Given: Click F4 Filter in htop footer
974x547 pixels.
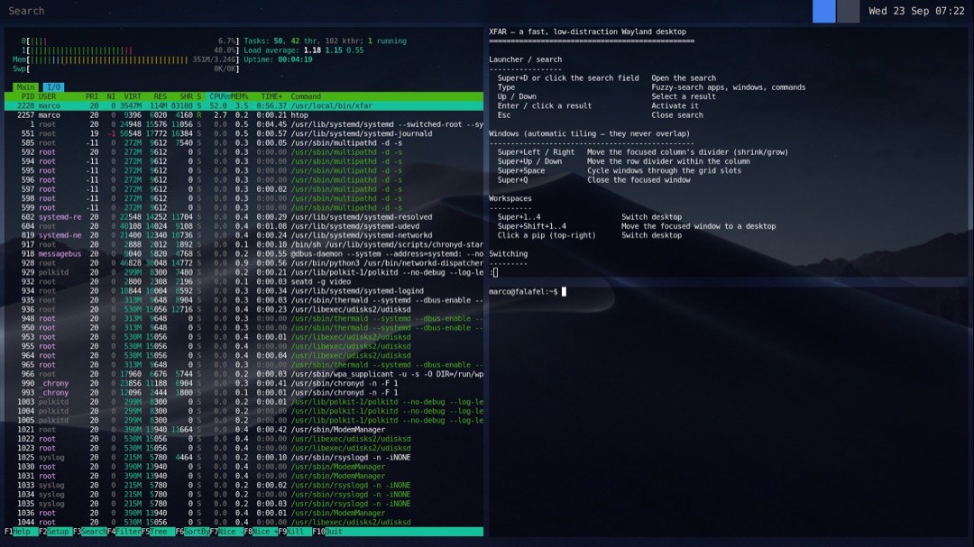Looking at the screenshot, I should pos(124,532).
